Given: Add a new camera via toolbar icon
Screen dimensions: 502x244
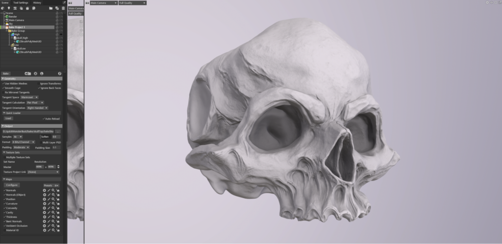Looking at the screenshot, I should coord(15,8).
